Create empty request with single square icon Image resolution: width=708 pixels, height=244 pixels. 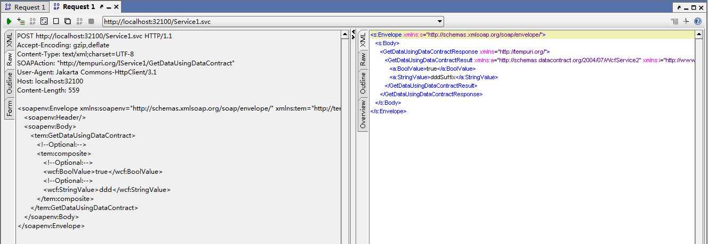(x=56, y=21)
